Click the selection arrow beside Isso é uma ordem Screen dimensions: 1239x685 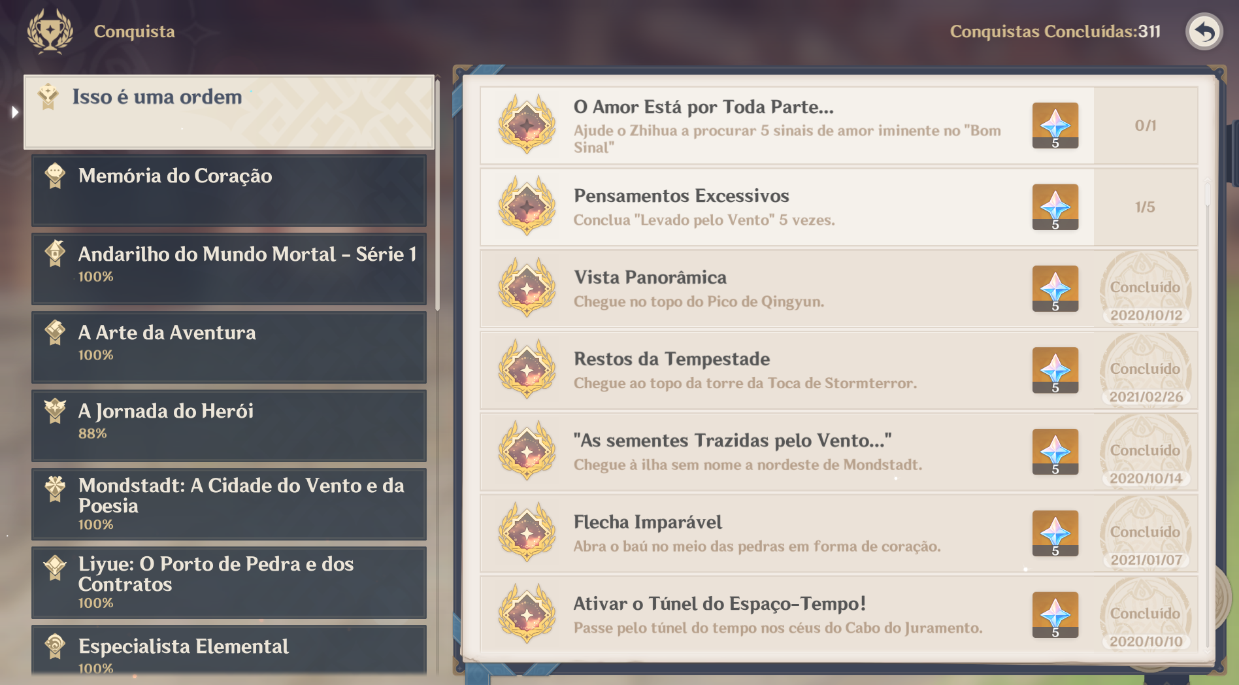click(x=15, y=112)
